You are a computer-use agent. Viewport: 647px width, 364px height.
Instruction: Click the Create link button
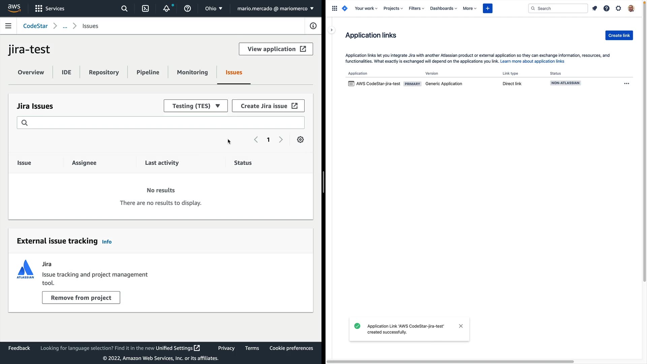pyautogui.click(x=619, y=35)
